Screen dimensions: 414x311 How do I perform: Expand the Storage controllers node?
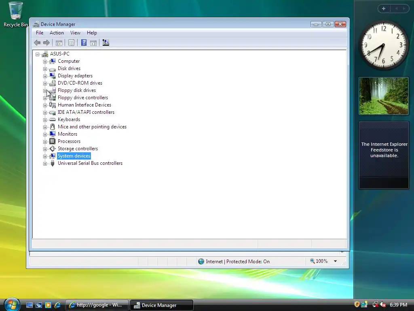click(45, 149)
